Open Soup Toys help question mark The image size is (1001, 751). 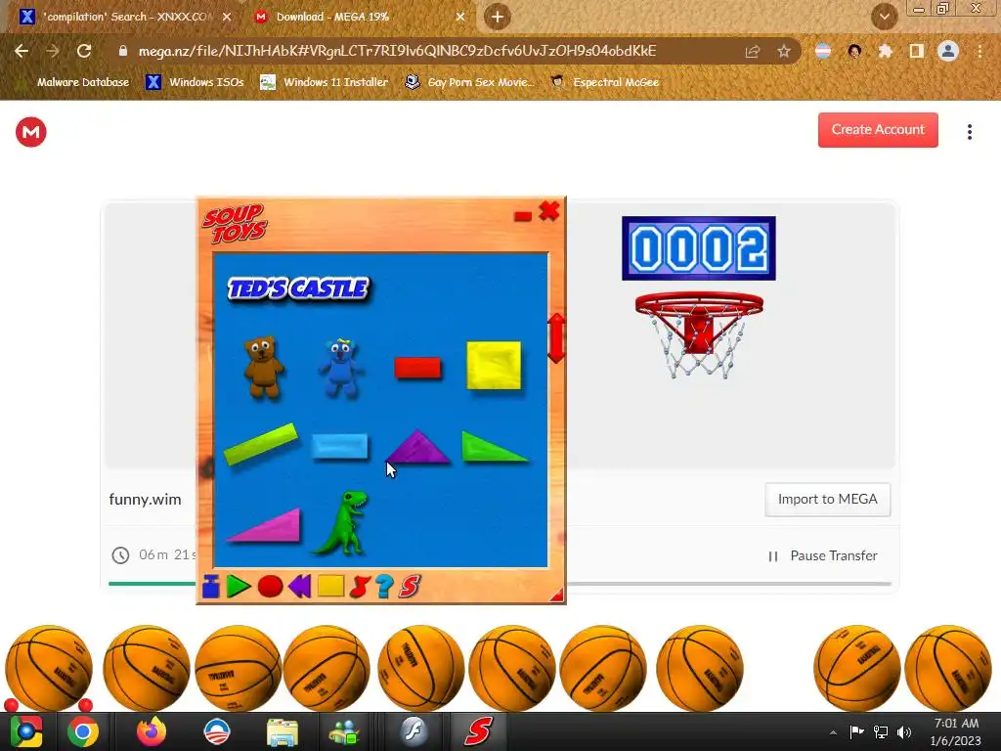[x=384, y=587]
